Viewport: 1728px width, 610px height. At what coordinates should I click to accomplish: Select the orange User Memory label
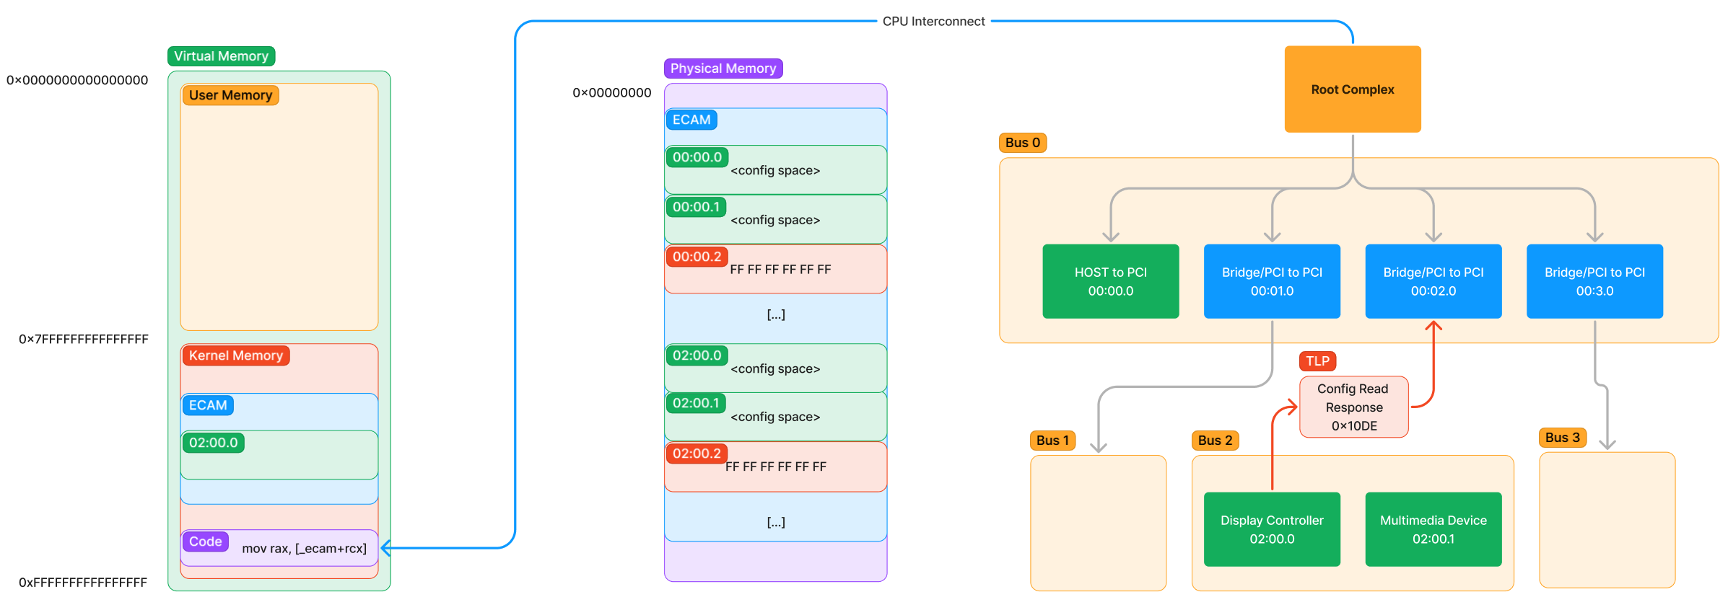[x=230, y=95]
